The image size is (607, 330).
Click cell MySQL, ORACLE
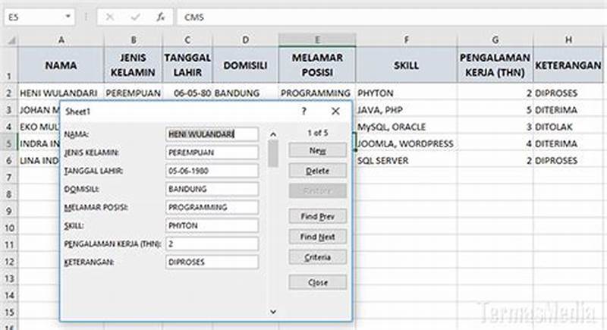pyautogui.click(x=407, y=127)
